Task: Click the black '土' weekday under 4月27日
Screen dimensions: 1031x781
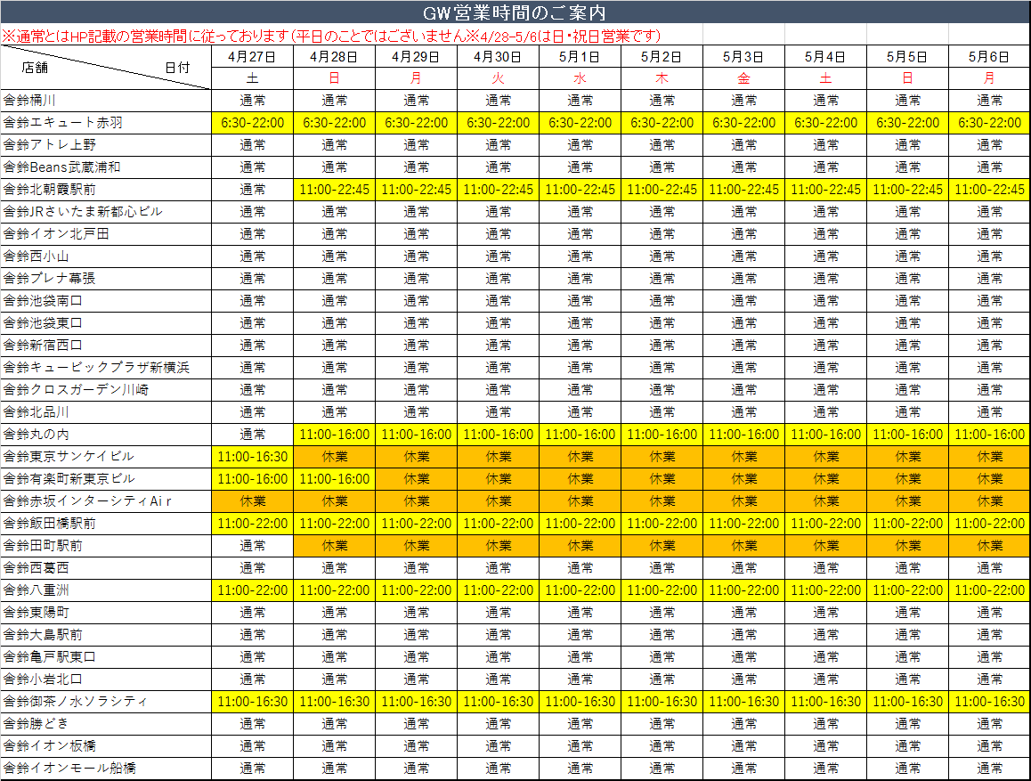Action: [253, 78]
